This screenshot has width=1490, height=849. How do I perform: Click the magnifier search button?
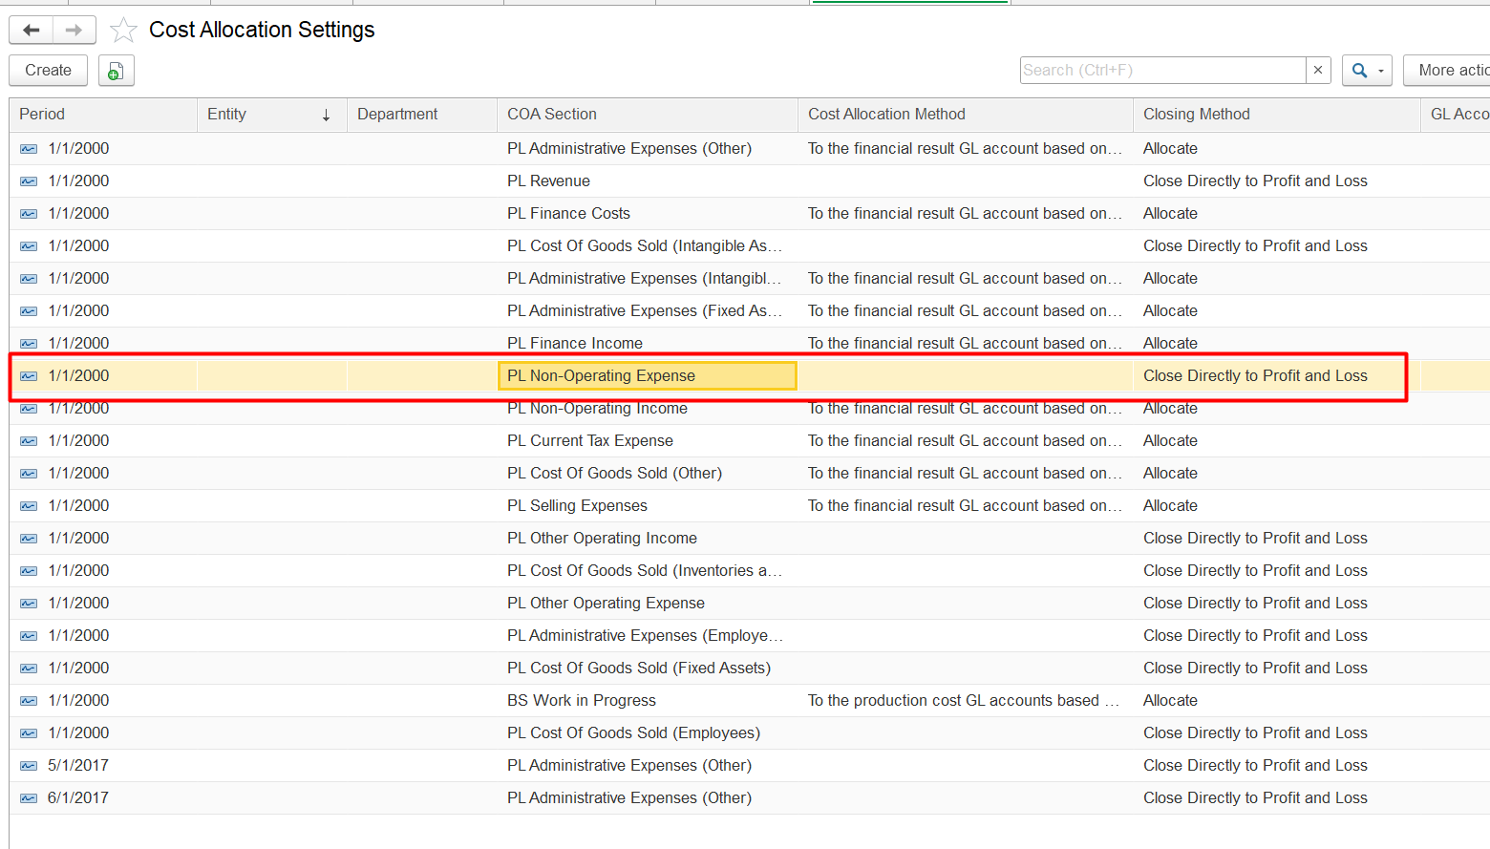(x=1359, y=71)
